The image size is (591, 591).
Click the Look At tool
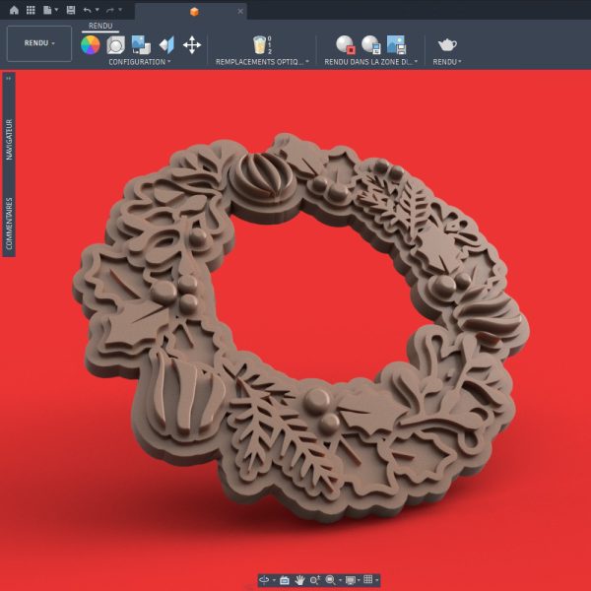285,580
